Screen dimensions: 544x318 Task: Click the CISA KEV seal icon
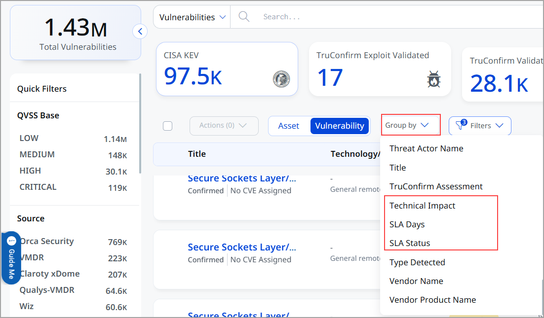coord(281,78)
